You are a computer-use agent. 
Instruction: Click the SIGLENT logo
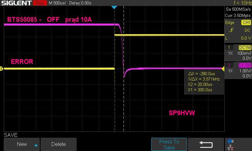pyautogui.click(x=16, y=3)
